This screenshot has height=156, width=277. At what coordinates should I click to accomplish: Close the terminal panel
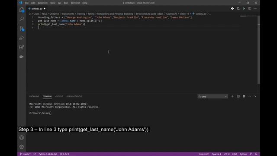[x=255, y=96]
